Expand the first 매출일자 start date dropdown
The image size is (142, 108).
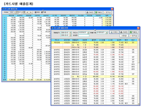[x=70, y=33]
